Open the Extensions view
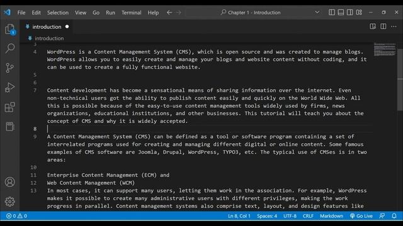The width and height of the screenshot is (403, 226). click(10, 107)
